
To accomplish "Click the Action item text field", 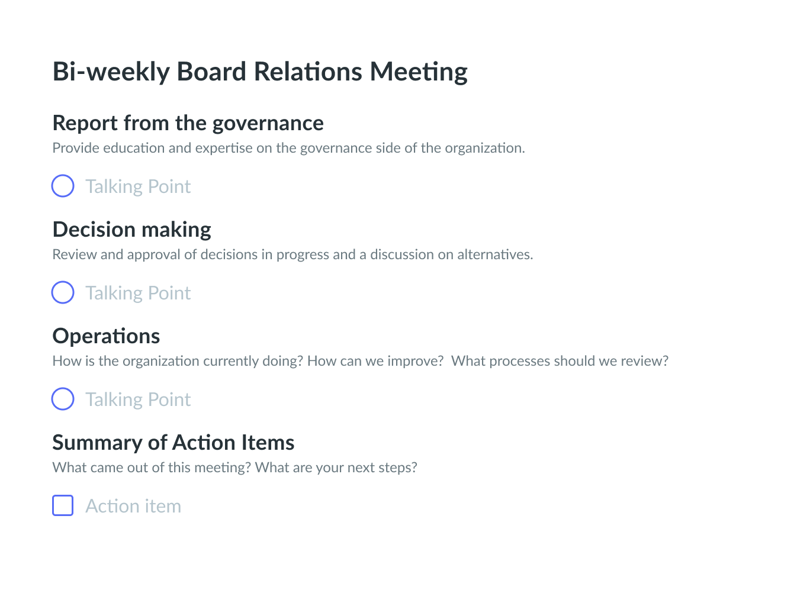I will [133, 506].
